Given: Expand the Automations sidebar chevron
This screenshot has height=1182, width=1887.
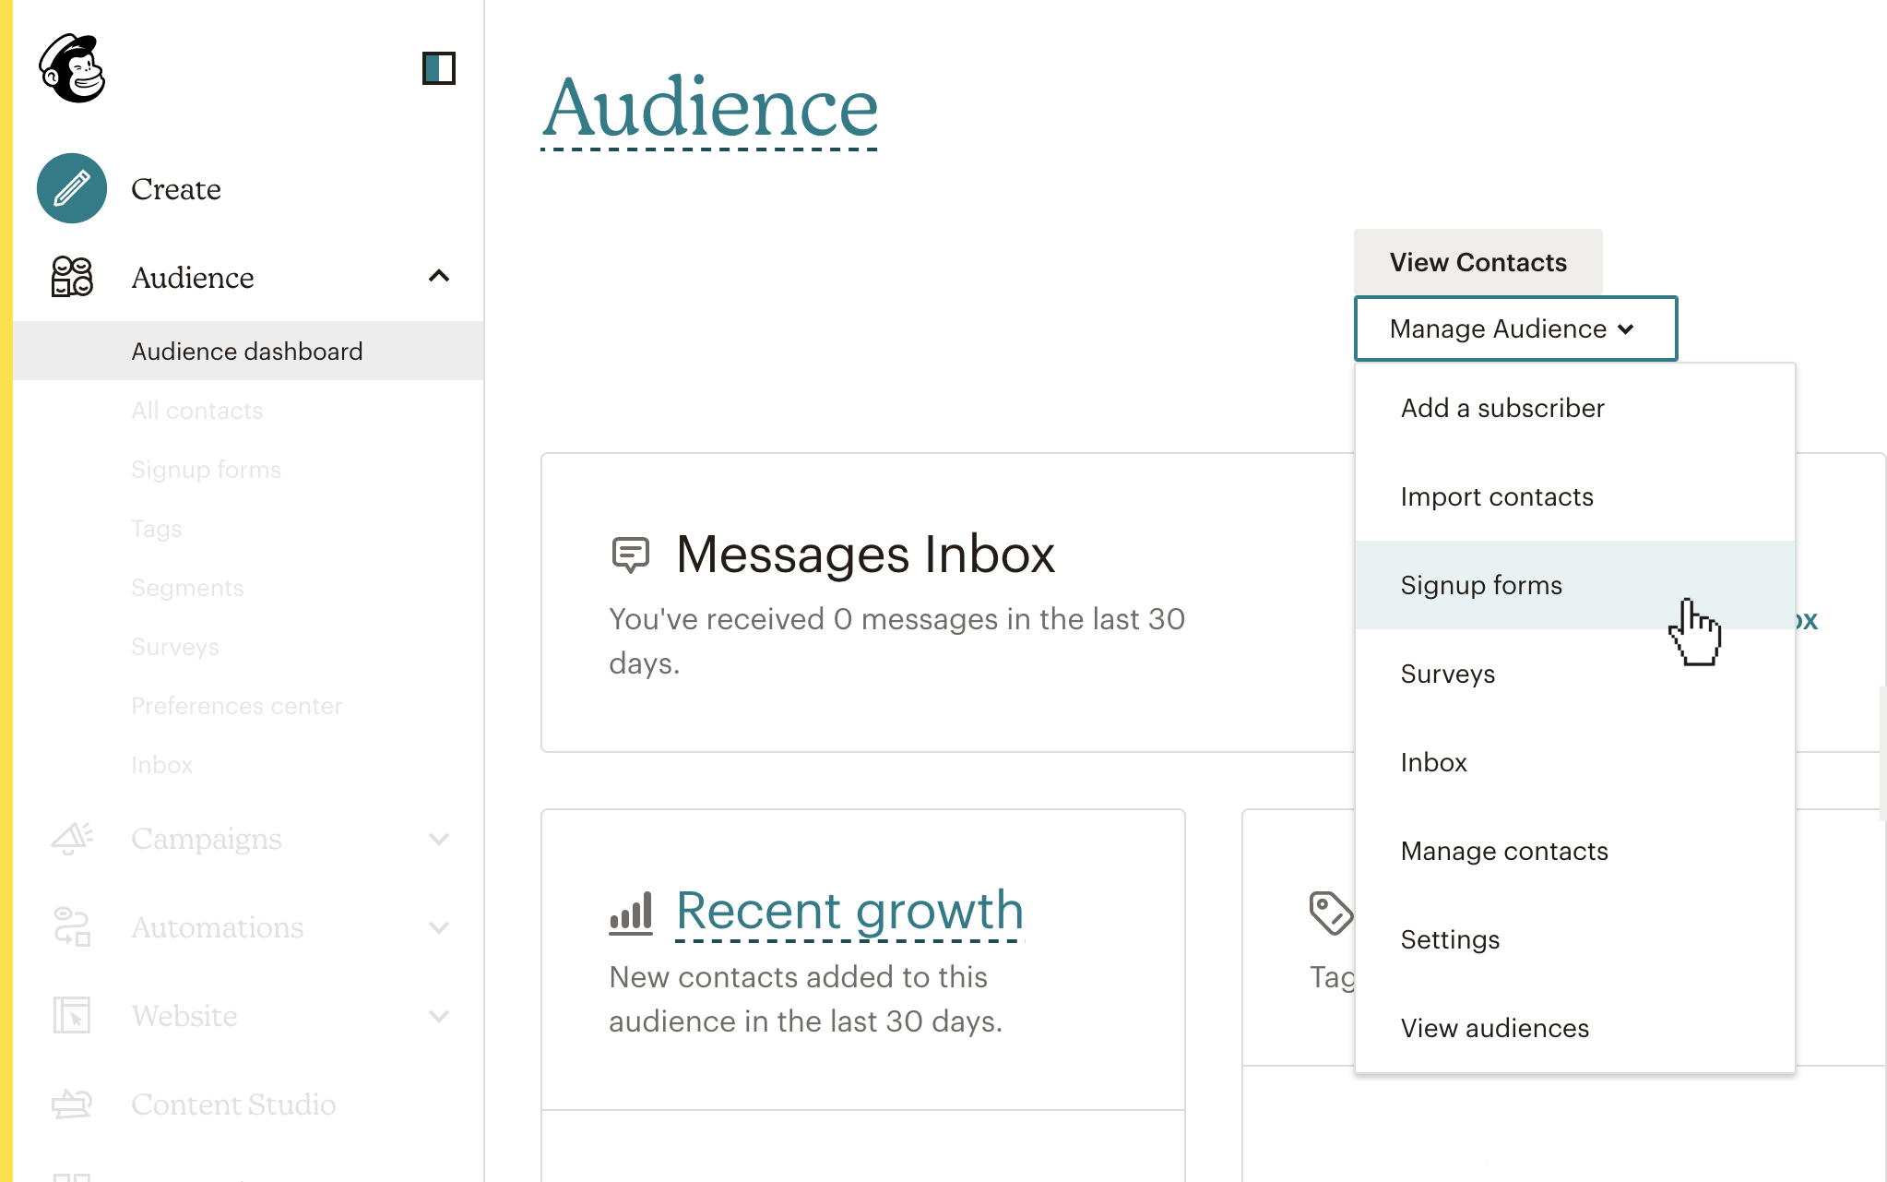Looking at the screenshot, I should (x=439, y=927).
